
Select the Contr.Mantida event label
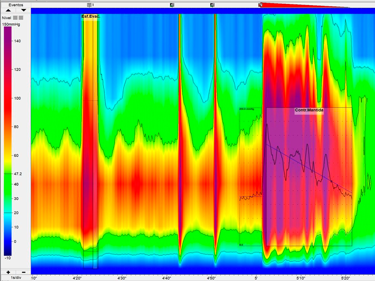tap(309, 110)
